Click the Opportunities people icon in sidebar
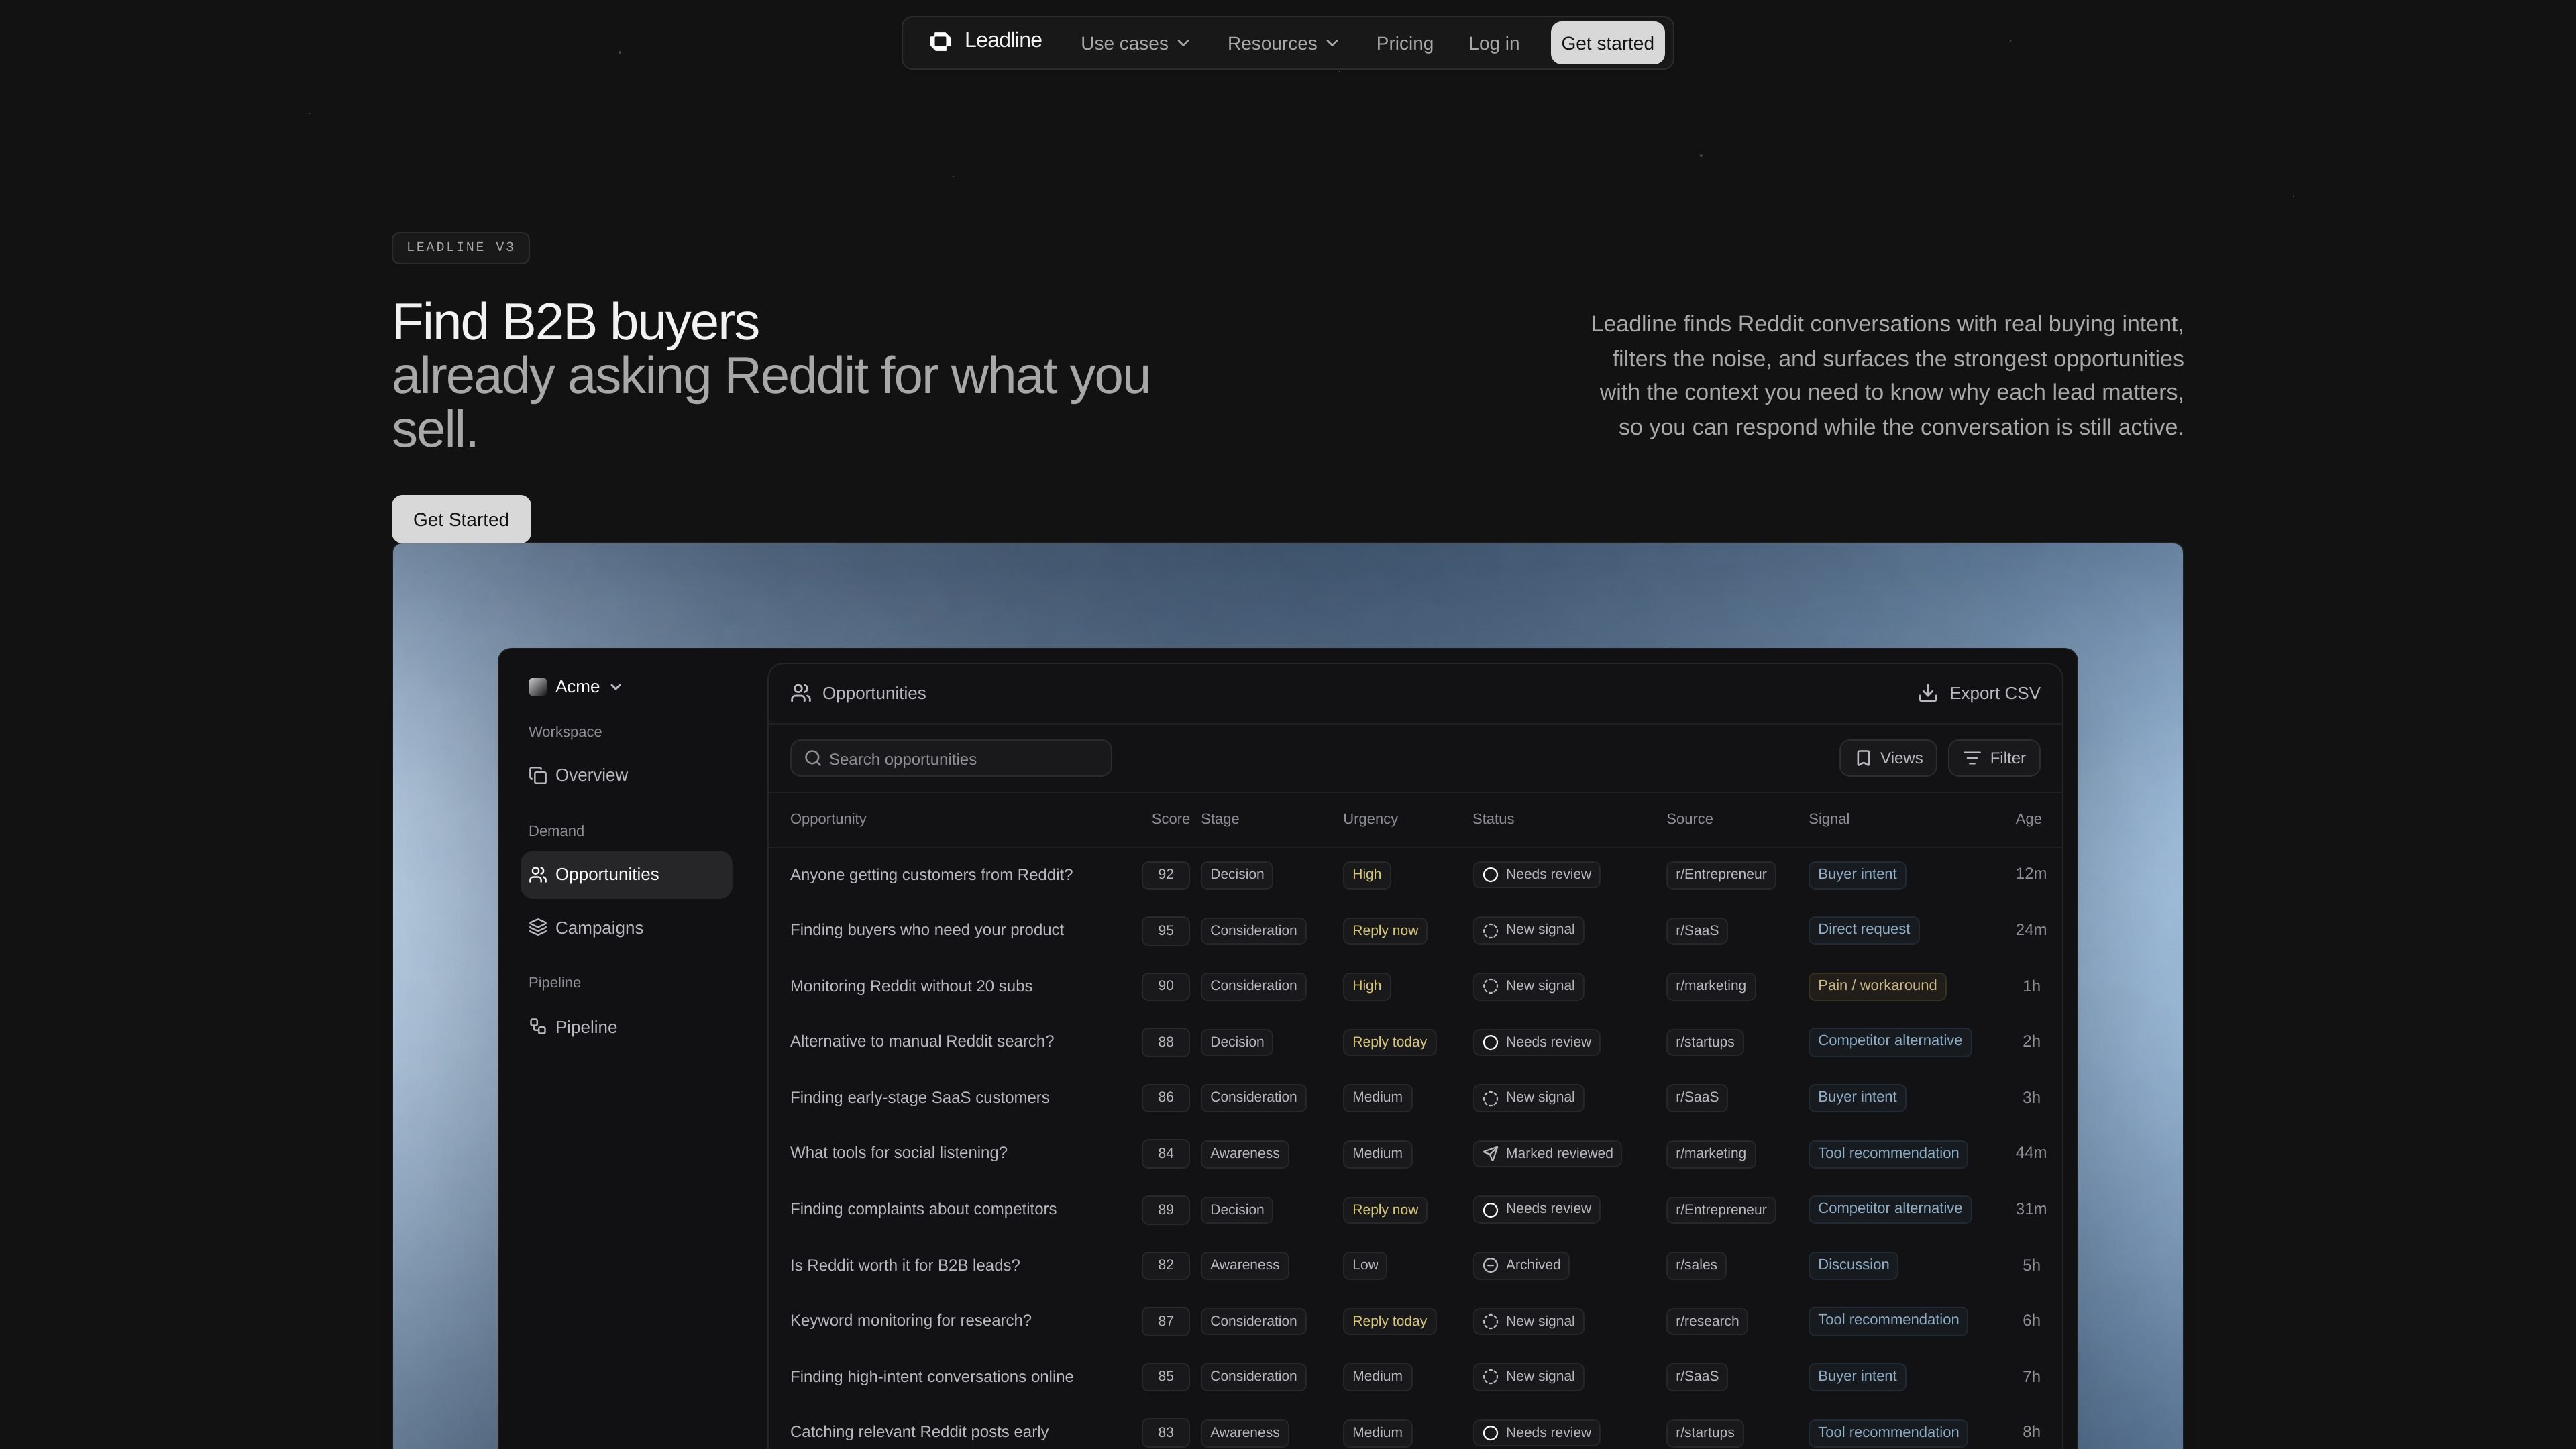The width and height of the screenshot is (2576, 1449). (x=538, y=875)
